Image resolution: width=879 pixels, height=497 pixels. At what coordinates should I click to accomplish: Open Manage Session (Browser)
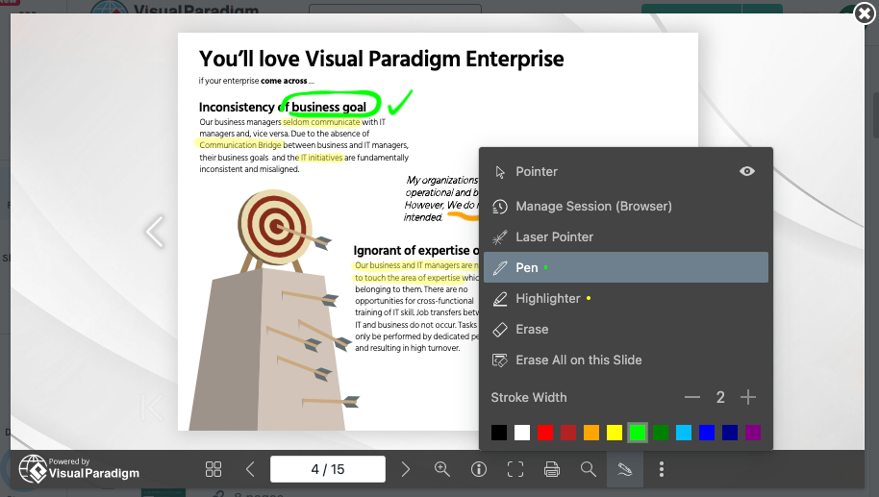[x=593, y=206]
